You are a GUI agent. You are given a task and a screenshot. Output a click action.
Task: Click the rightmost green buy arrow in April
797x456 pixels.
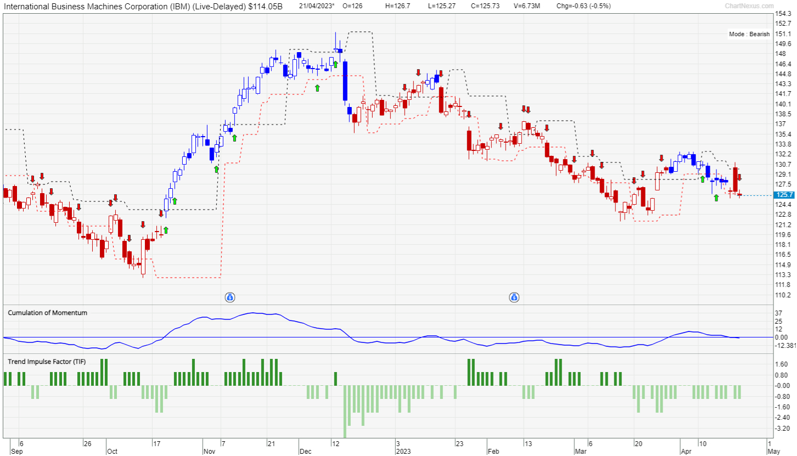(716, 198)
